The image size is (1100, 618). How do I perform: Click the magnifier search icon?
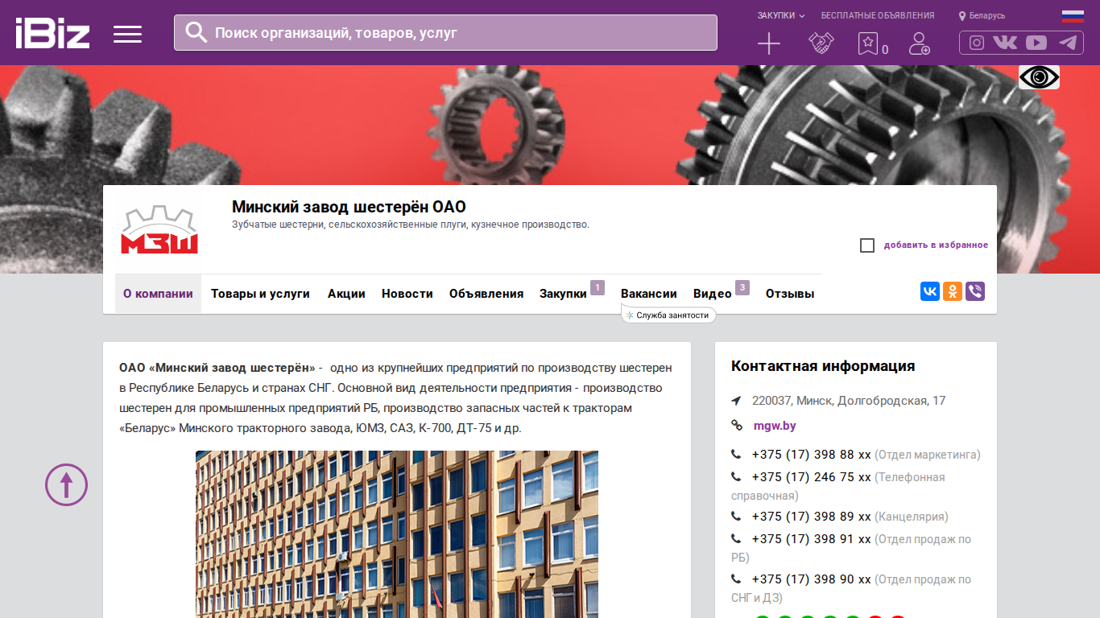(196, 32)
